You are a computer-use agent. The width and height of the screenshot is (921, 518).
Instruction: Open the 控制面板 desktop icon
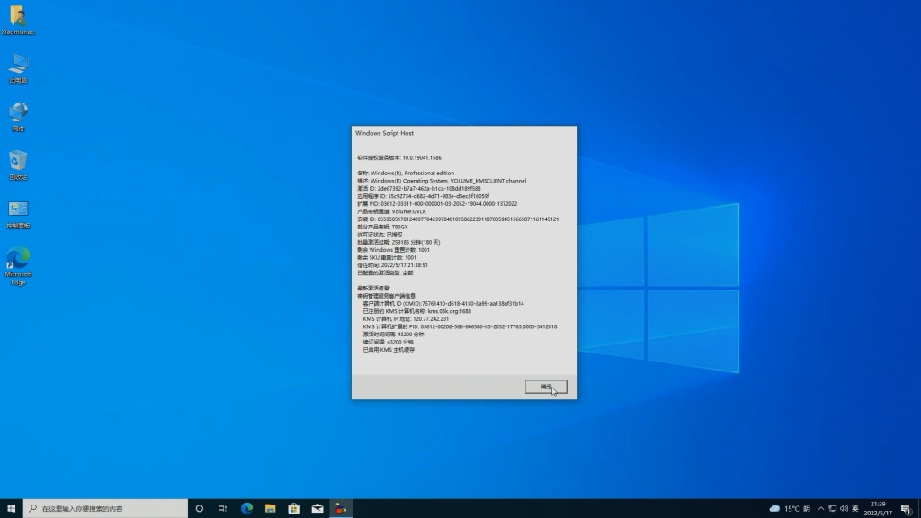coord(18,214)
